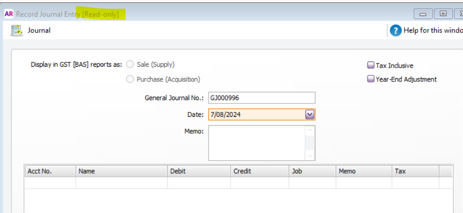Click the Debit column header

click(x=199, y=171)
